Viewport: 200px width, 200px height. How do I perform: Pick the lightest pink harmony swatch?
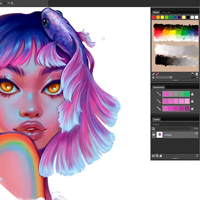(x=187, y=101)
